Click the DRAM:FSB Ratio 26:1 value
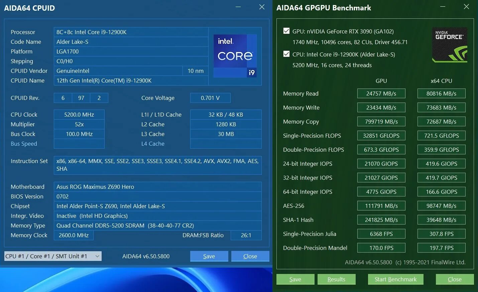 click(246, 235)
